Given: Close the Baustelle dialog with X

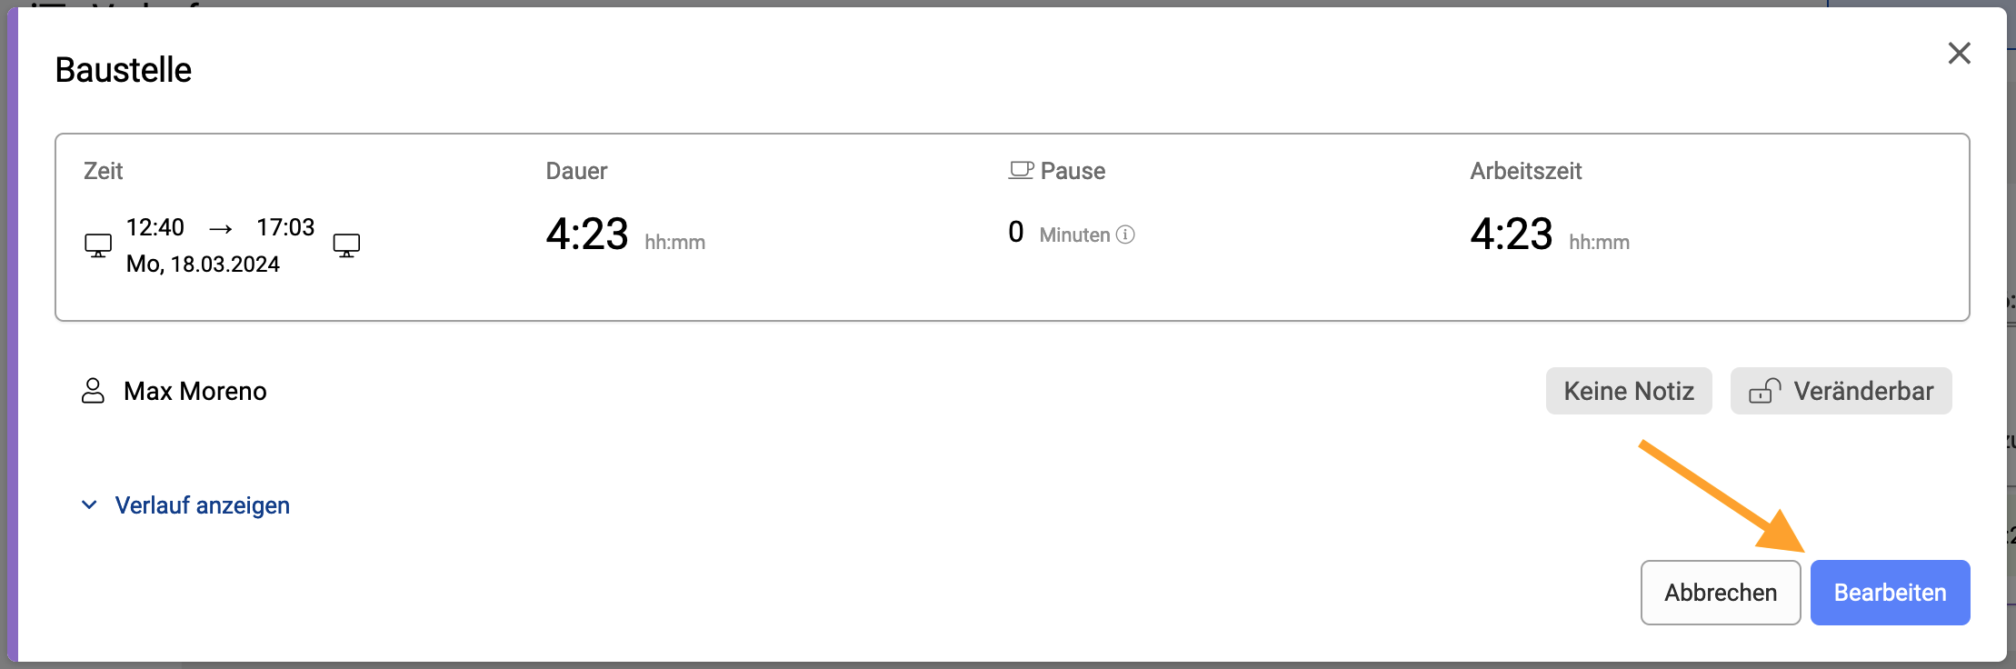Looking at the screenshot, I should coord(1960,53).
